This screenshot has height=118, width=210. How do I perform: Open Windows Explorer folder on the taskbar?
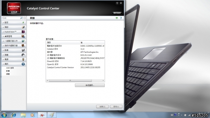(23, 115)
